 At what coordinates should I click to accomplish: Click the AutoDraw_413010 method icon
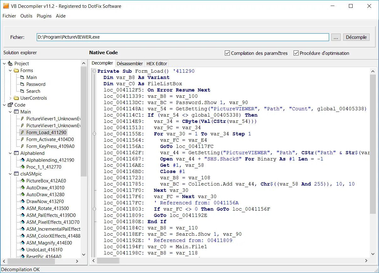coord(22,188)
